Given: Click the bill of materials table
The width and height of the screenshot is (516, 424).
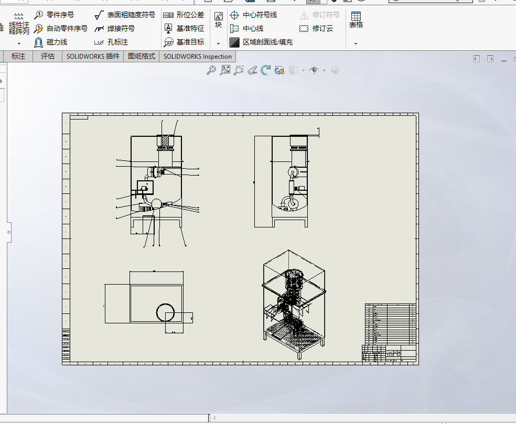Looking at the screenshot, I should pyautogui.click(x=390, y=324).
